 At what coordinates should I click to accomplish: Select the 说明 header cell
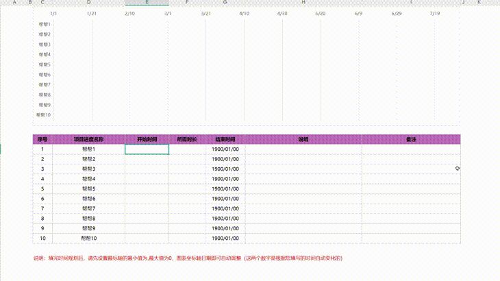303,139
